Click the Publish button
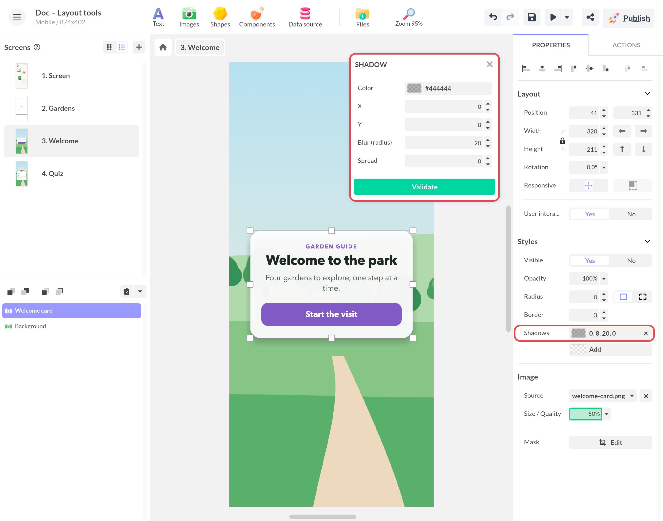This screenshot has width=663, height=521. 628,18
